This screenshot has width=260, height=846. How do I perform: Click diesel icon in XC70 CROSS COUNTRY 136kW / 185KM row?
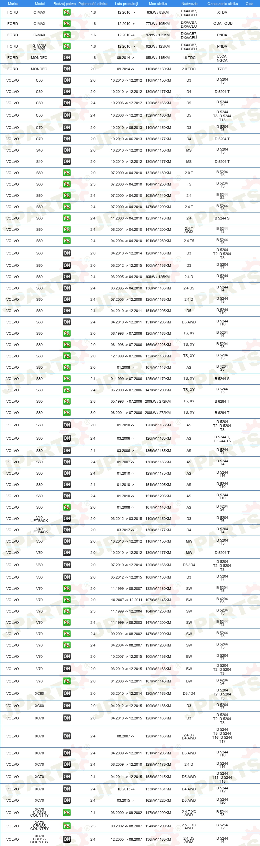point(67,839)
